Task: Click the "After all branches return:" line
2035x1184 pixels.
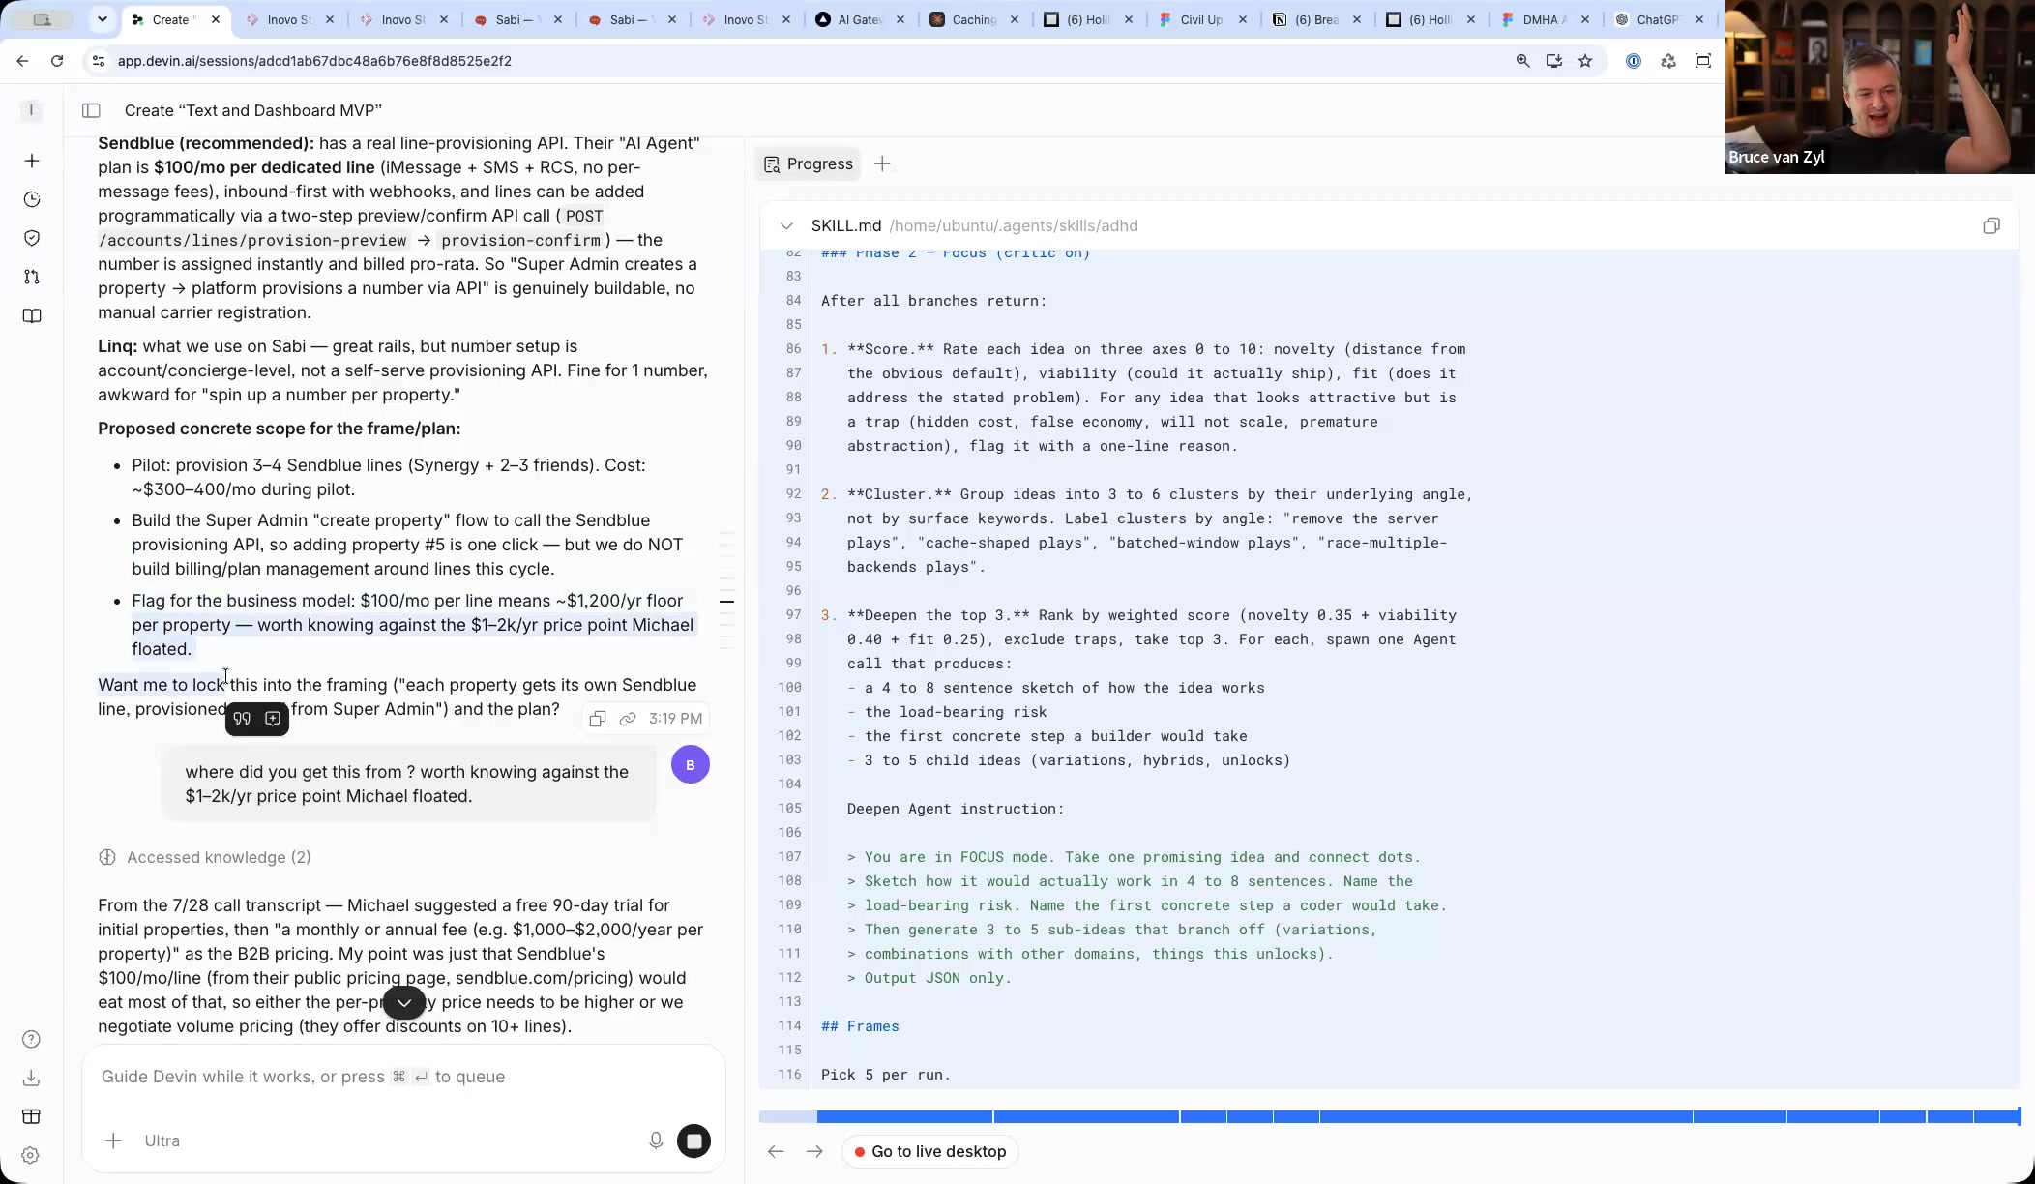Action: point(934,301)
